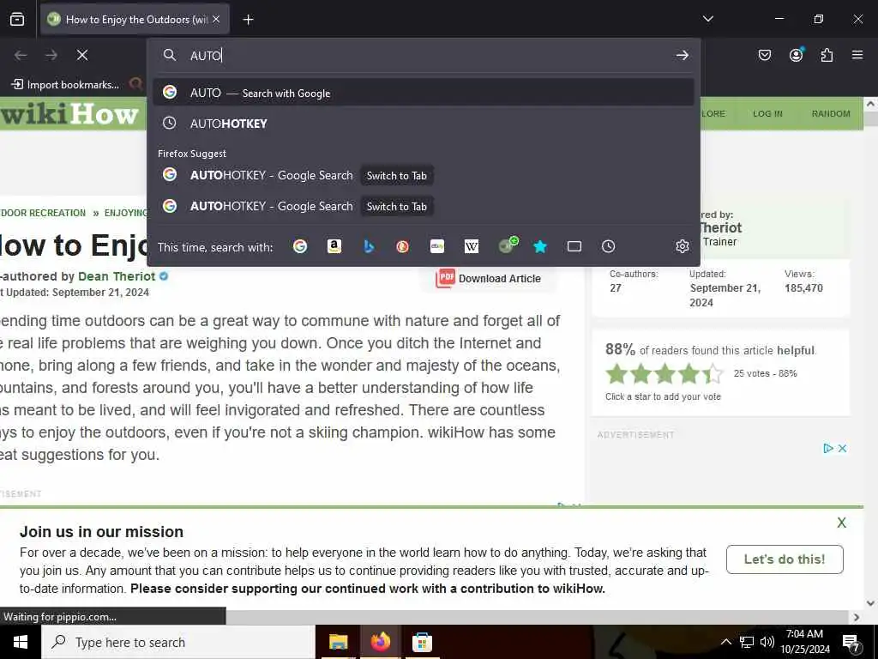This screenshot has height=659, width=878.
Task: Open notification center icon
Action: (851, 643)
